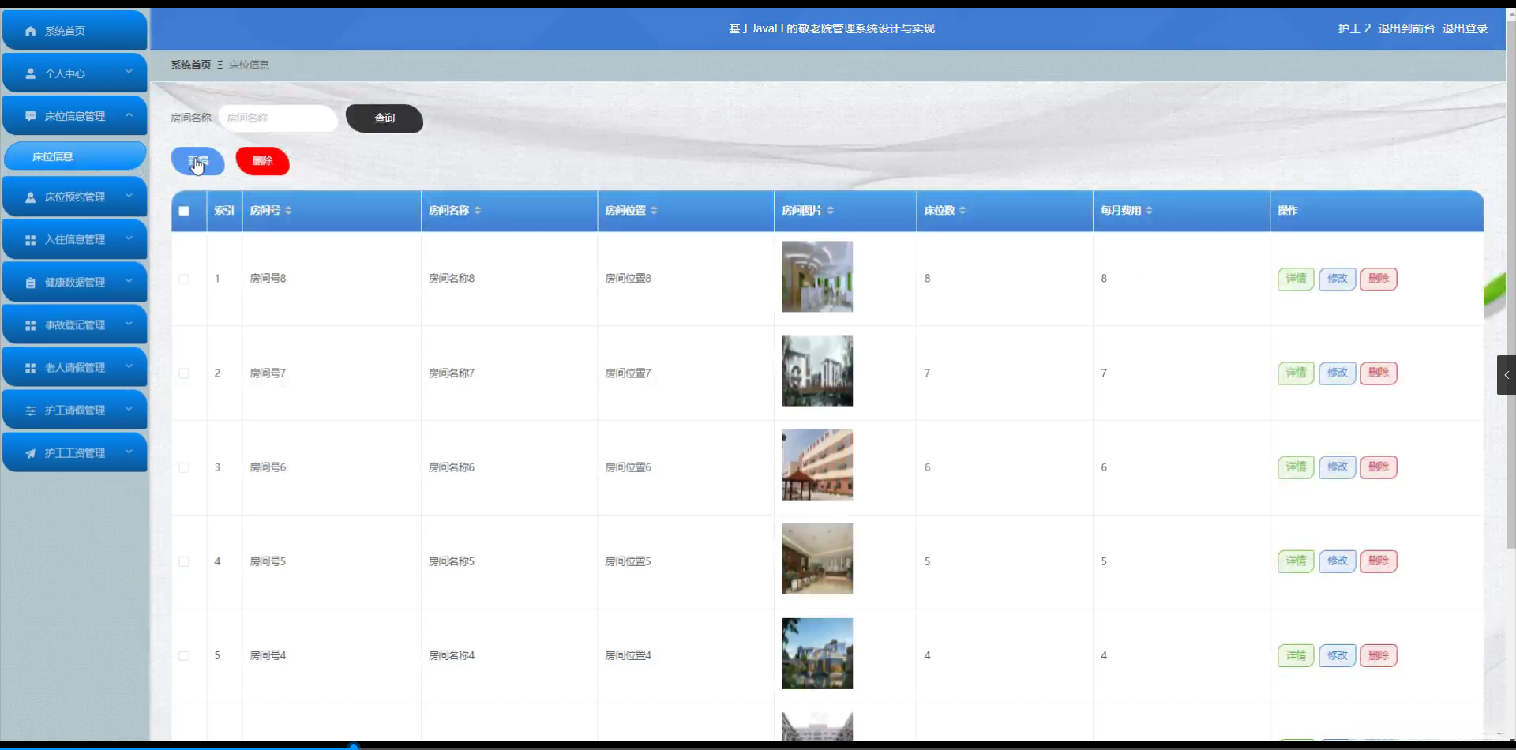1516x750 pixels.
Task: Expand the 护工请假管理 menu chevron
Action: (129, 409)
